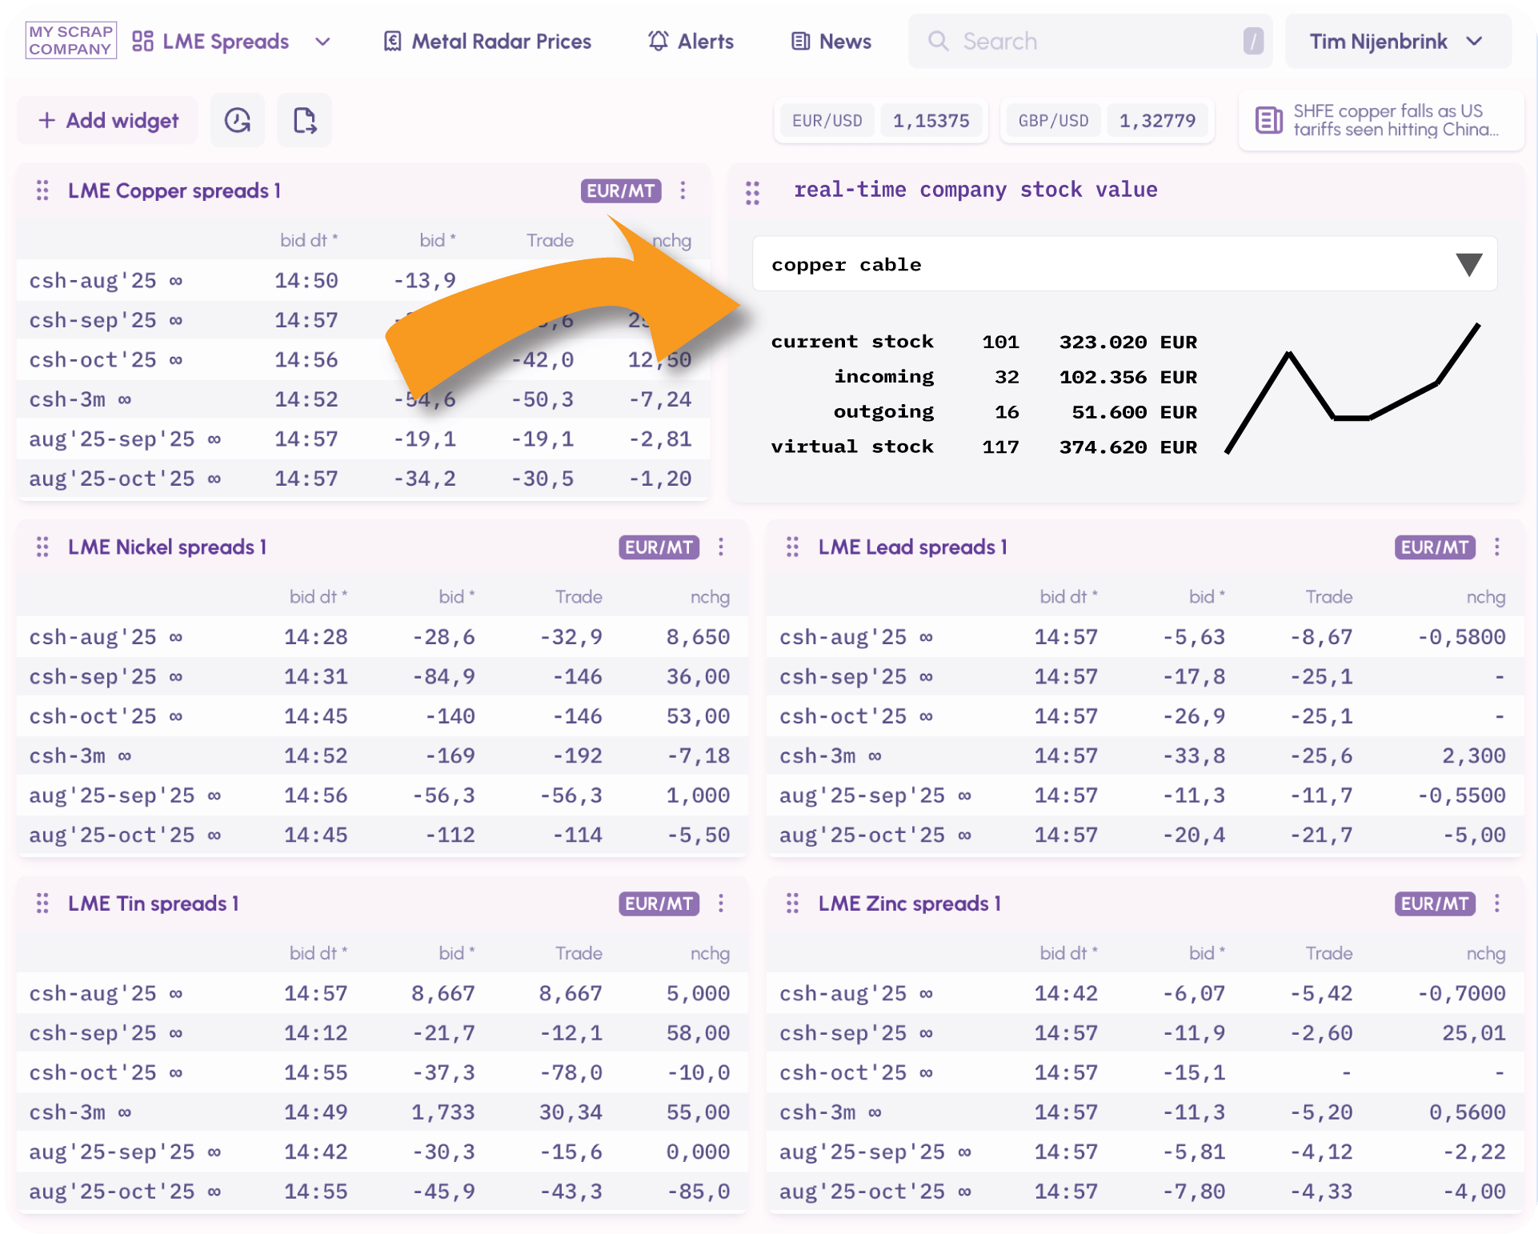The image size is (1538, 1234).
Task: Open three-dot menu of LME Nickel spreads
Action: pos(721,547)
